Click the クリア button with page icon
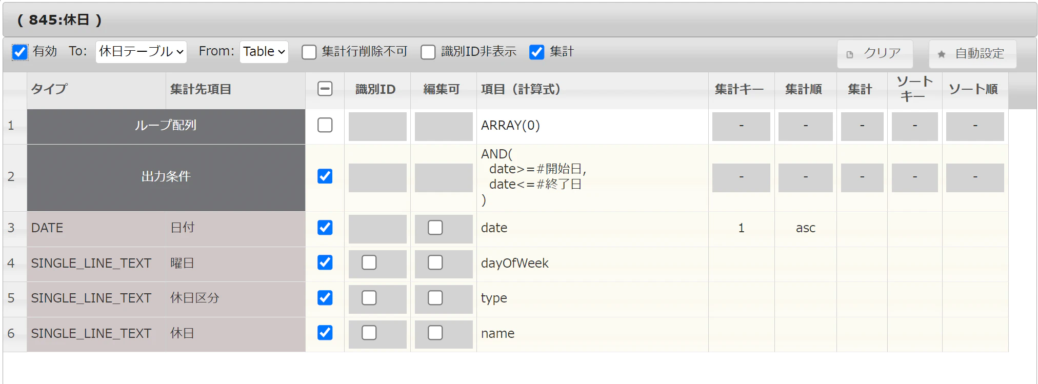This screenshot has width=1038, height=384. click(x=875, y=53)
